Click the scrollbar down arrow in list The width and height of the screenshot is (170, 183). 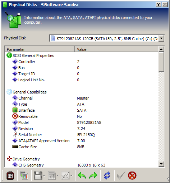click(161, 164)
